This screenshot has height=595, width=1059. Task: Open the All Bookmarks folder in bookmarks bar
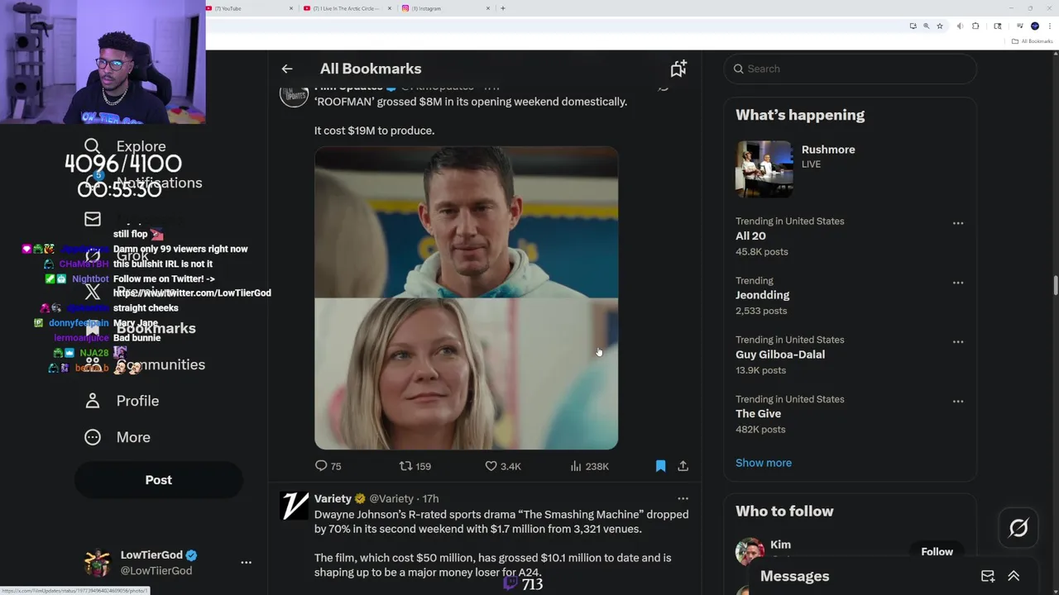tap(1032, 41)
